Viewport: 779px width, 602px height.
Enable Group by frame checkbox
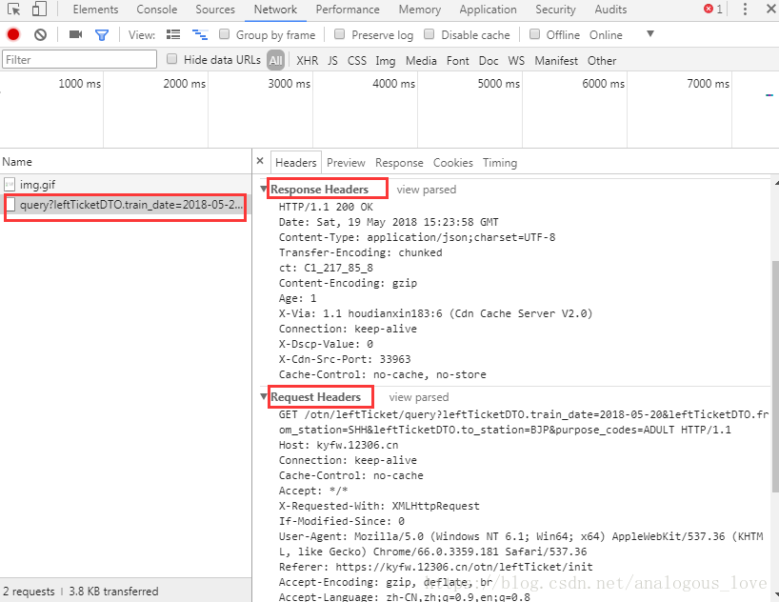(x=225, y=33)
